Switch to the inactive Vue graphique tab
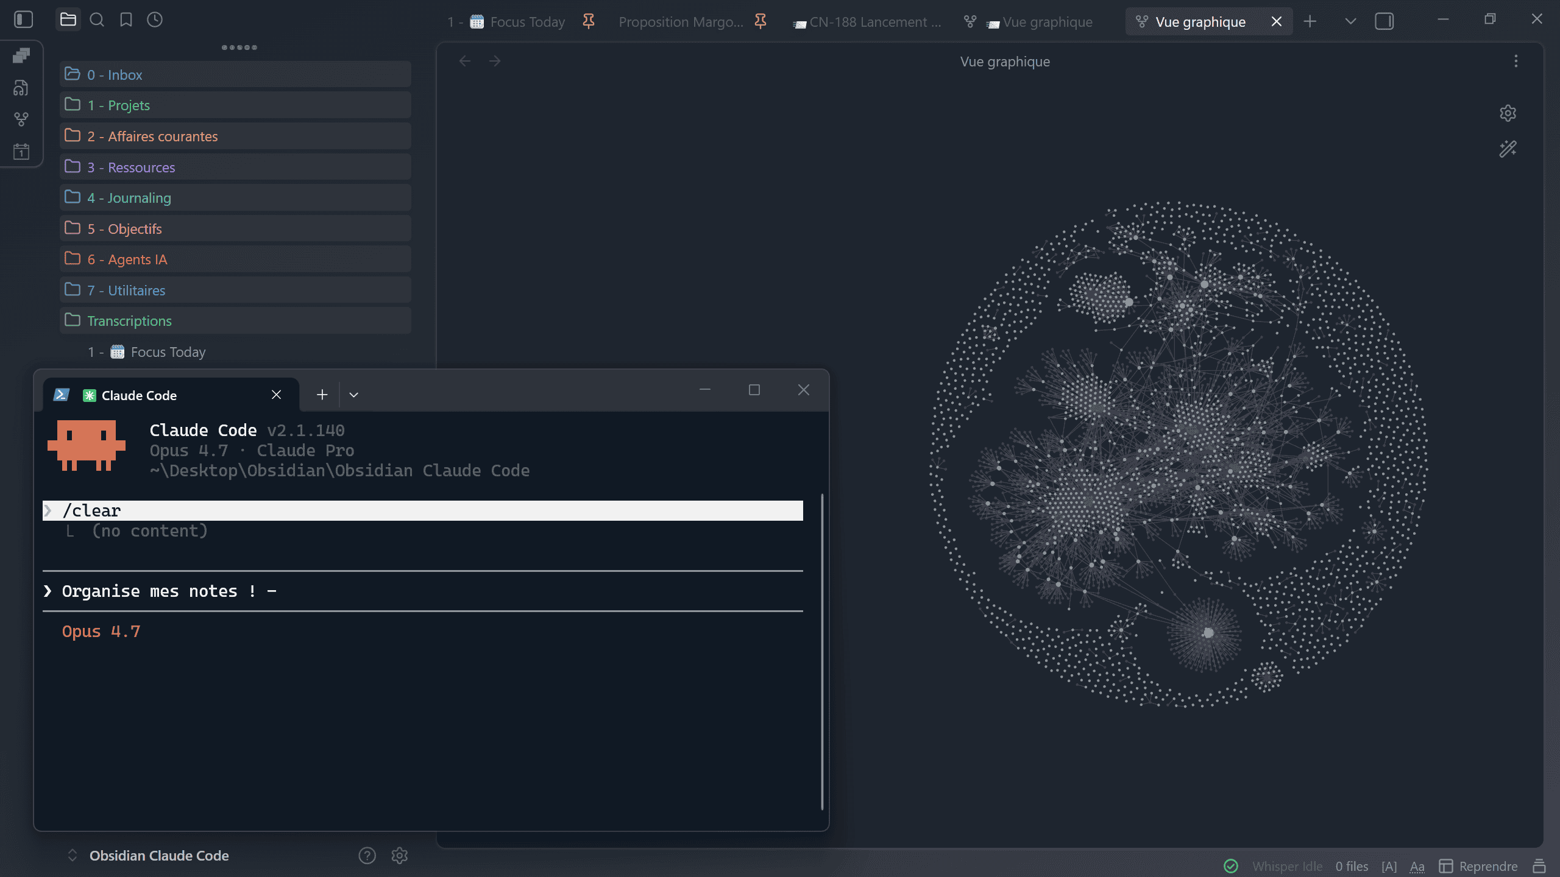Screen dimensions: 1560x877 pos(1029,22)
